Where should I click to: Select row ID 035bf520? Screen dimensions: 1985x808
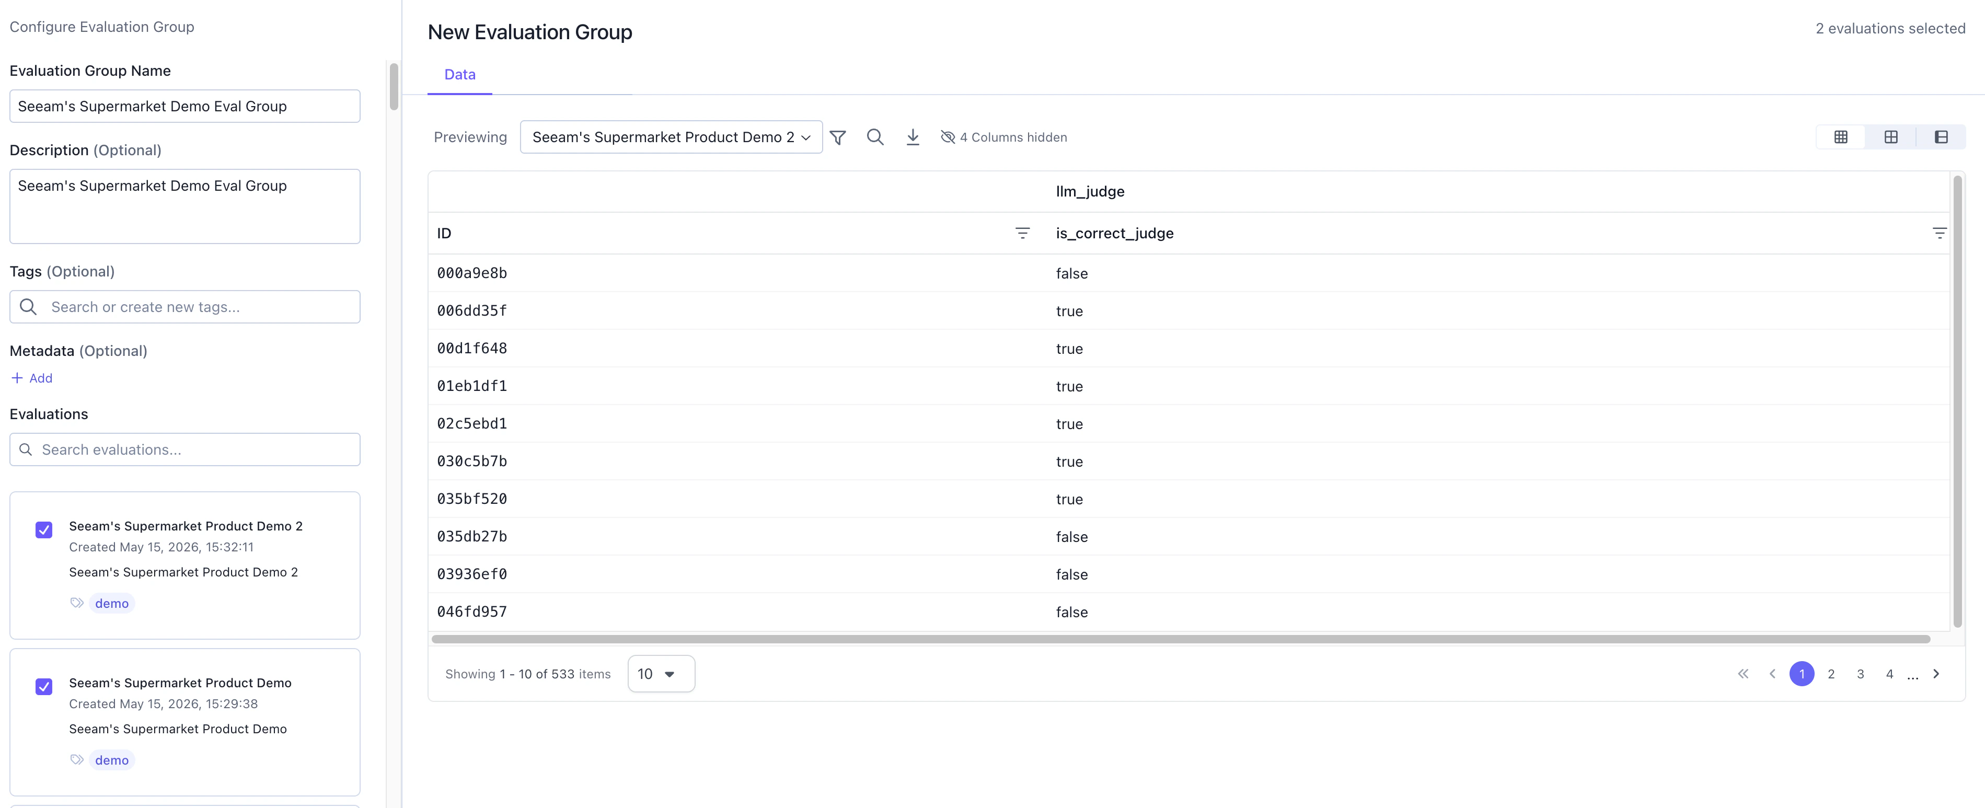[471, 499]
